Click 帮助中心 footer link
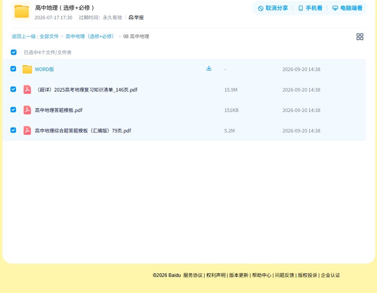The height and width of the screenshot is (293, 377). click(261, 275)
